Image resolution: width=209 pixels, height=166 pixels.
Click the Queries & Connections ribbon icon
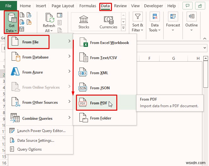[60, 15]
